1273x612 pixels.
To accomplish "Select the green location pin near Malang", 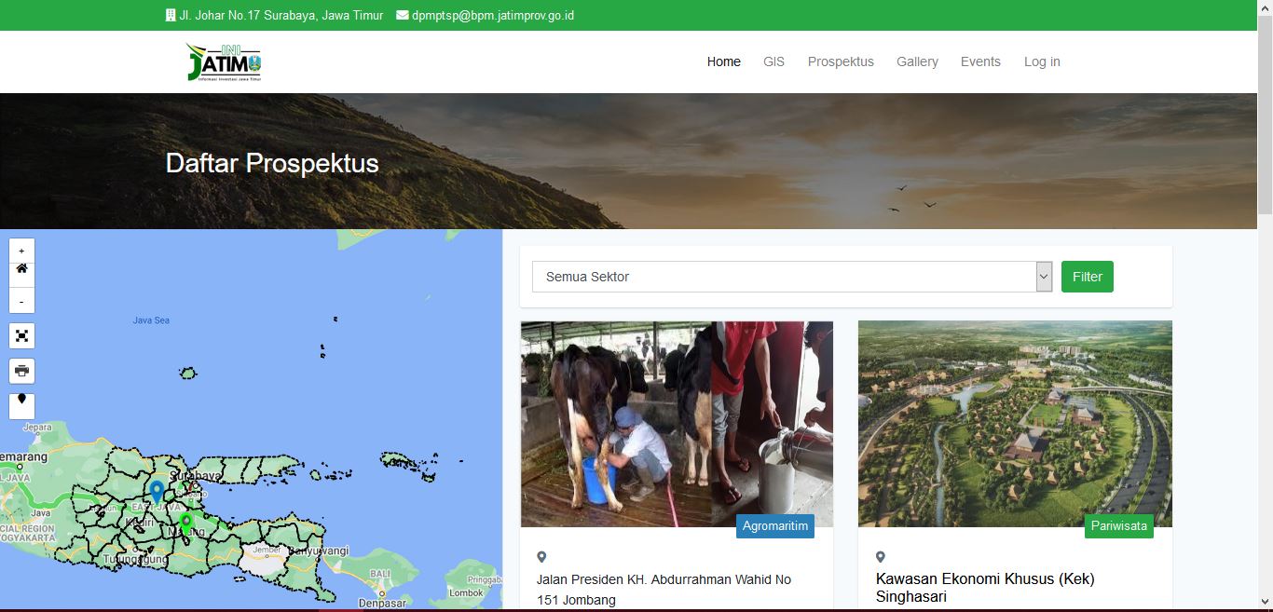I will click(x=185, y=523).
